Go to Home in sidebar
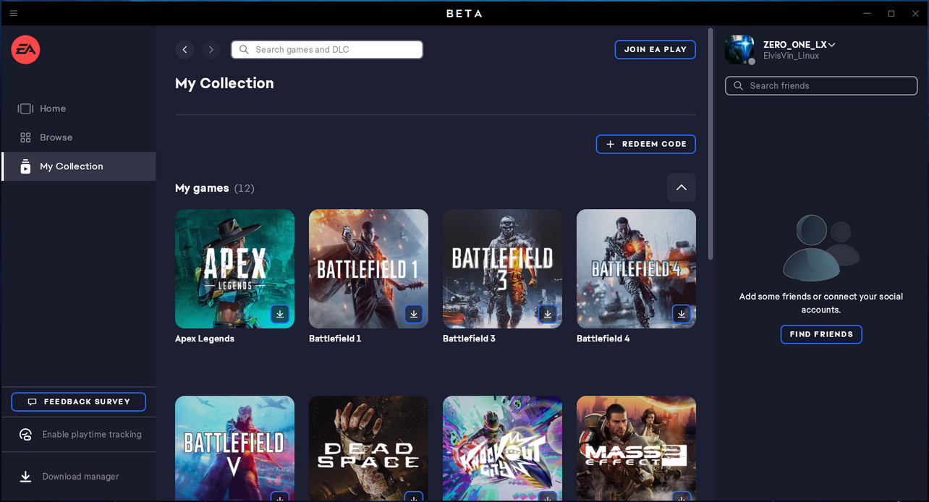Viewport: 929px width, 502px height. pos(78,109)
